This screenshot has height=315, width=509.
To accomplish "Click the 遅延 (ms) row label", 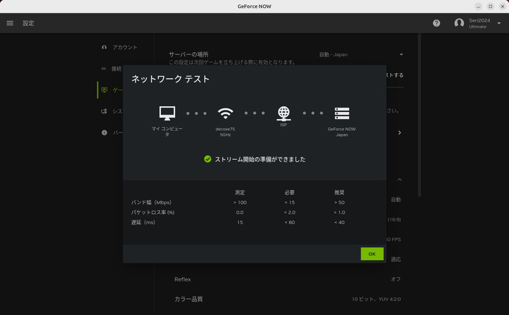I will (143, 223).
